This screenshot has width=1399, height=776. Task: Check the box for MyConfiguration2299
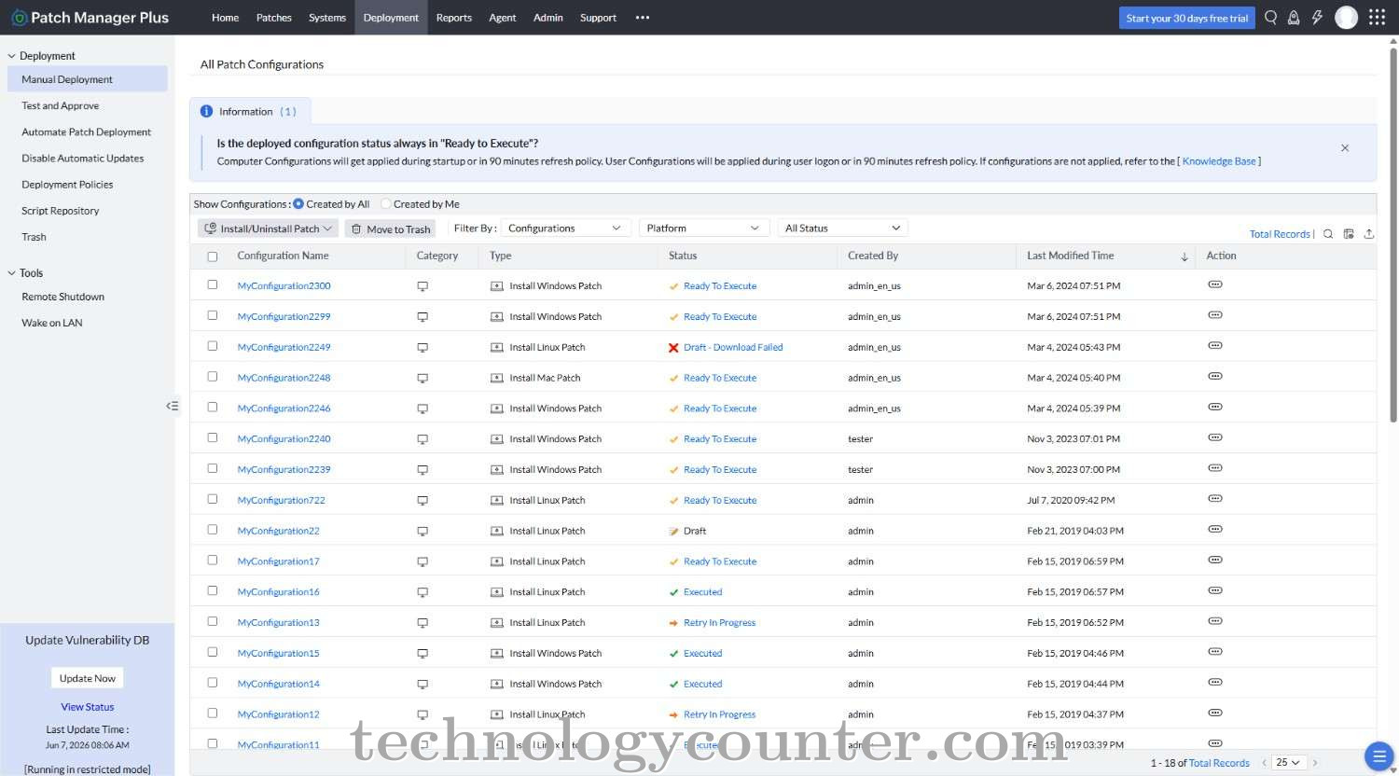[213, 315]
